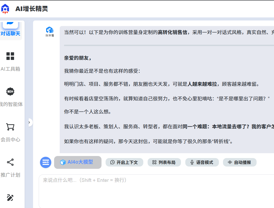Switch to 列表布局 layout

coord(164,162)
